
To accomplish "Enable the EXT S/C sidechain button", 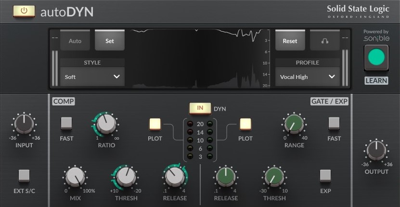I will coord(24,176).
